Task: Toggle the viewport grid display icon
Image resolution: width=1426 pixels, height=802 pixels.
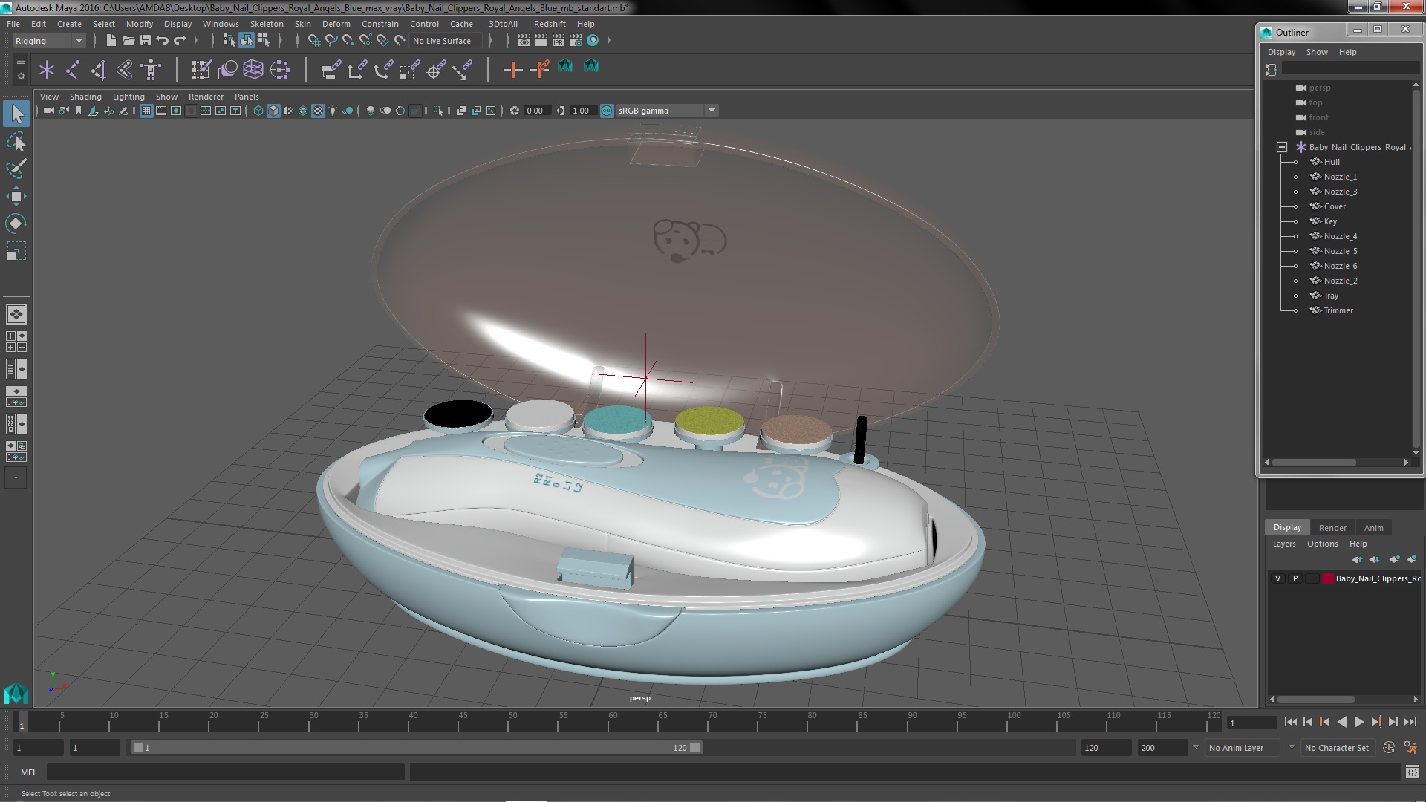Action: pyautogui.click(x=146, y=111)
